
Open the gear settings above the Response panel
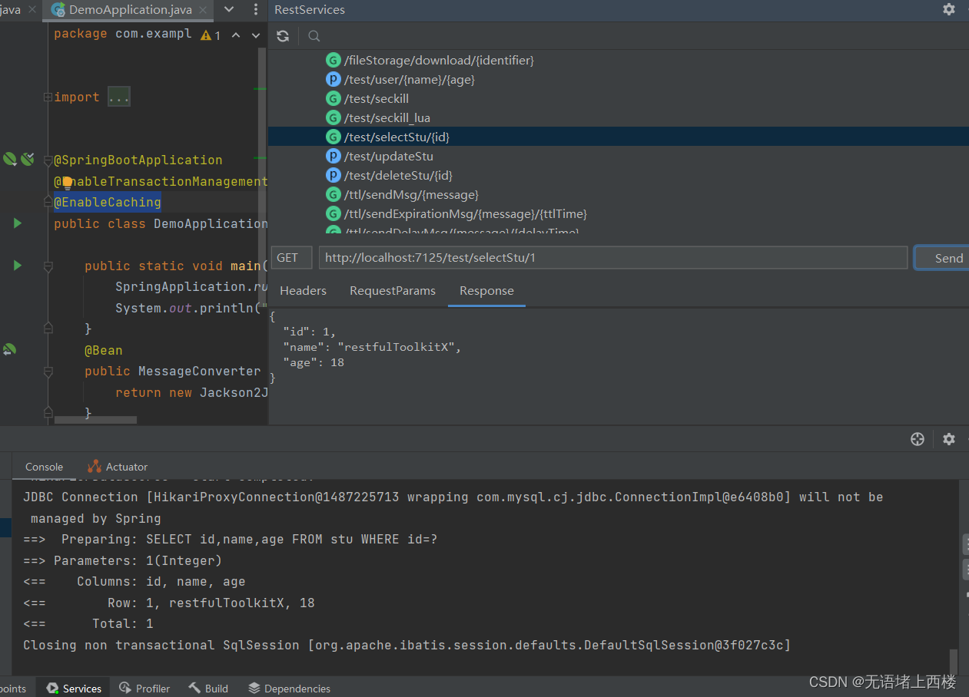[x=949, y=438]
